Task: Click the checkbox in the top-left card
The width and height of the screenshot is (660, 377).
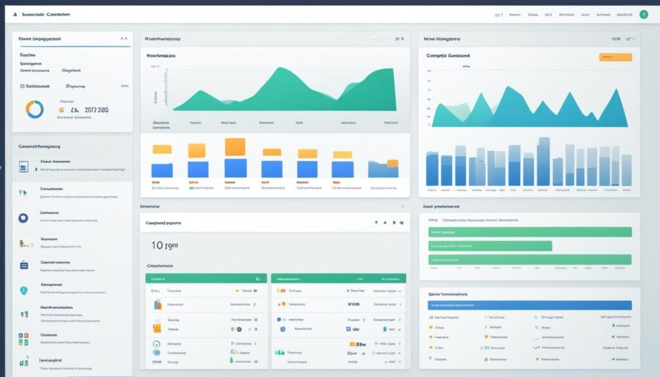Action: click(x=22, y=85)
